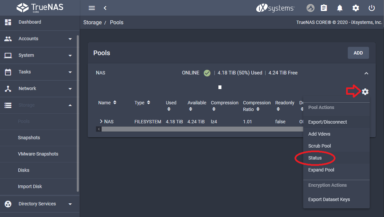384x217 pixels.
Task: Expand the System menu arrow
Action: (x=70, y=55)
